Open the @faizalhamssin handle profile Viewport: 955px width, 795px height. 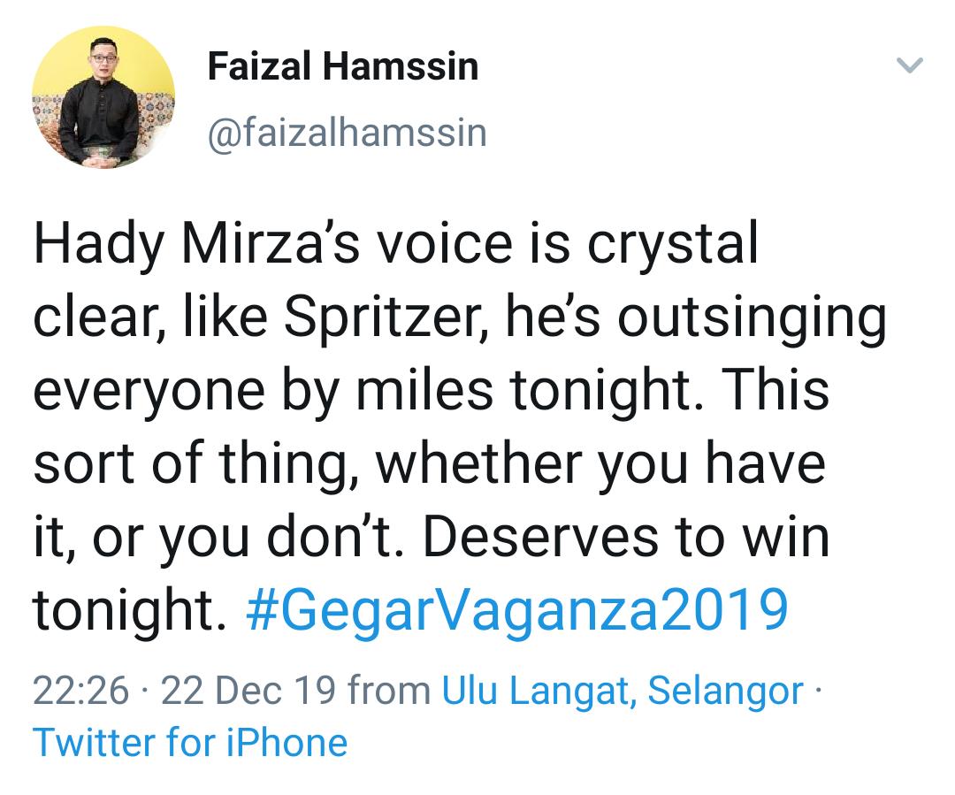348,133
